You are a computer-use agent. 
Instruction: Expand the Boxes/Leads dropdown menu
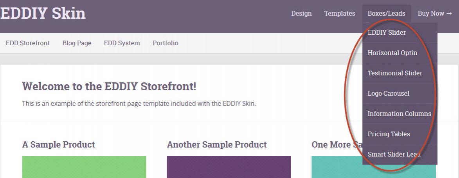[386, 14]
